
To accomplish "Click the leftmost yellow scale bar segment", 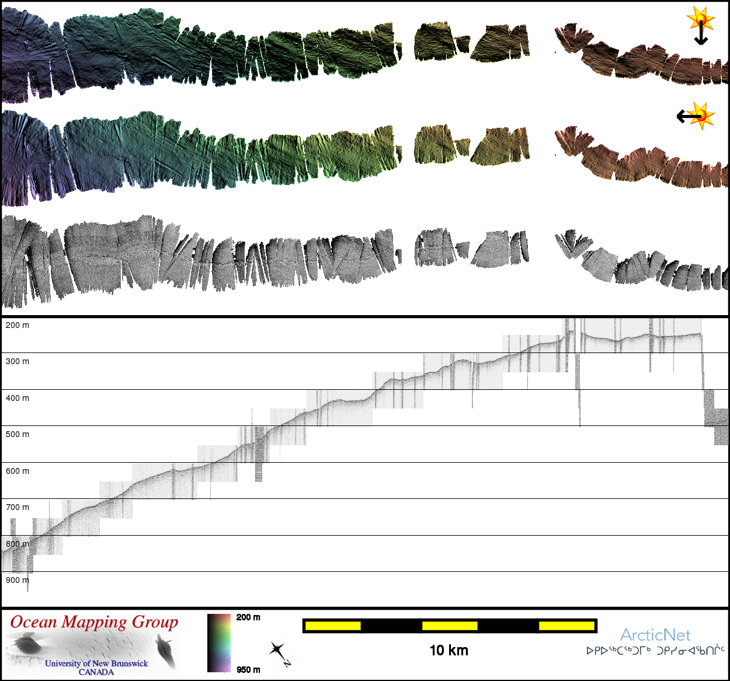I will (333, 626).
